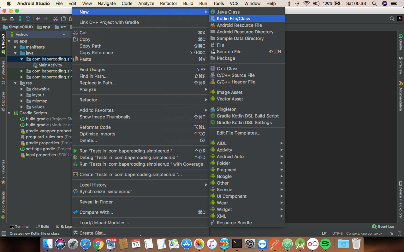
Task: Open Spotify from the Dock
Action: [325, 243]
